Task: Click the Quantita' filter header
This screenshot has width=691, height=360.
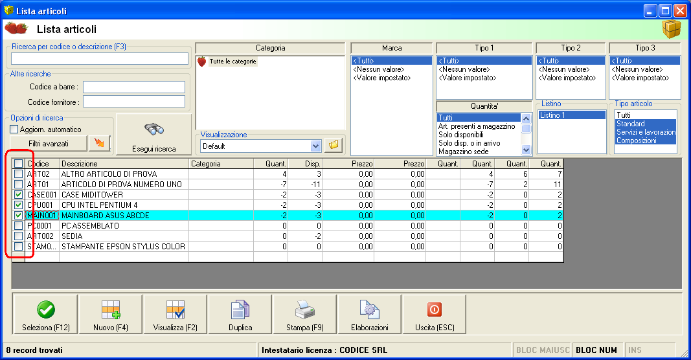Action: click(x=484, y=106)
